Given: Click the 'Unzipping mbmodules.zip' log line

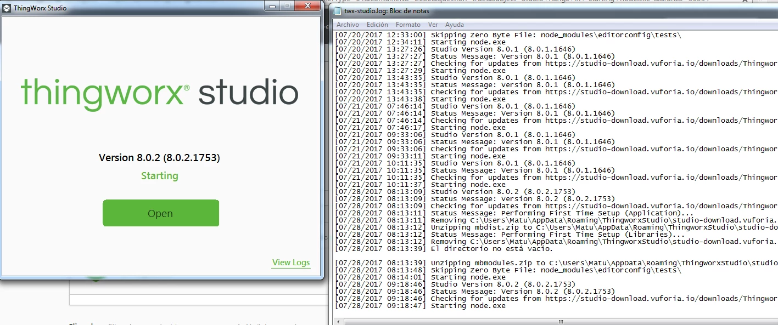Looking at the screenshot, I should point(556,263).
